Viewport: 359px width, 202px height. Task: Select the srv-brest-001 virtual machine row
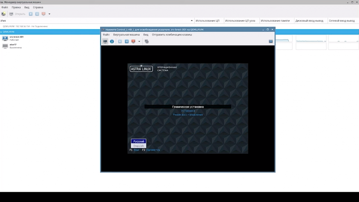50,38
